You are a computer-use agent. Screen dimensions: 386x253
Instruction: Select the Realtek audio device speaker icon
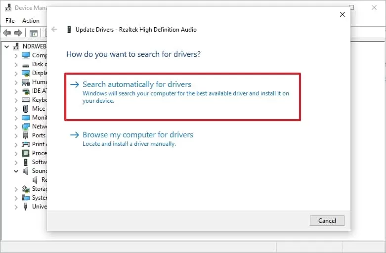pos(35,180)
